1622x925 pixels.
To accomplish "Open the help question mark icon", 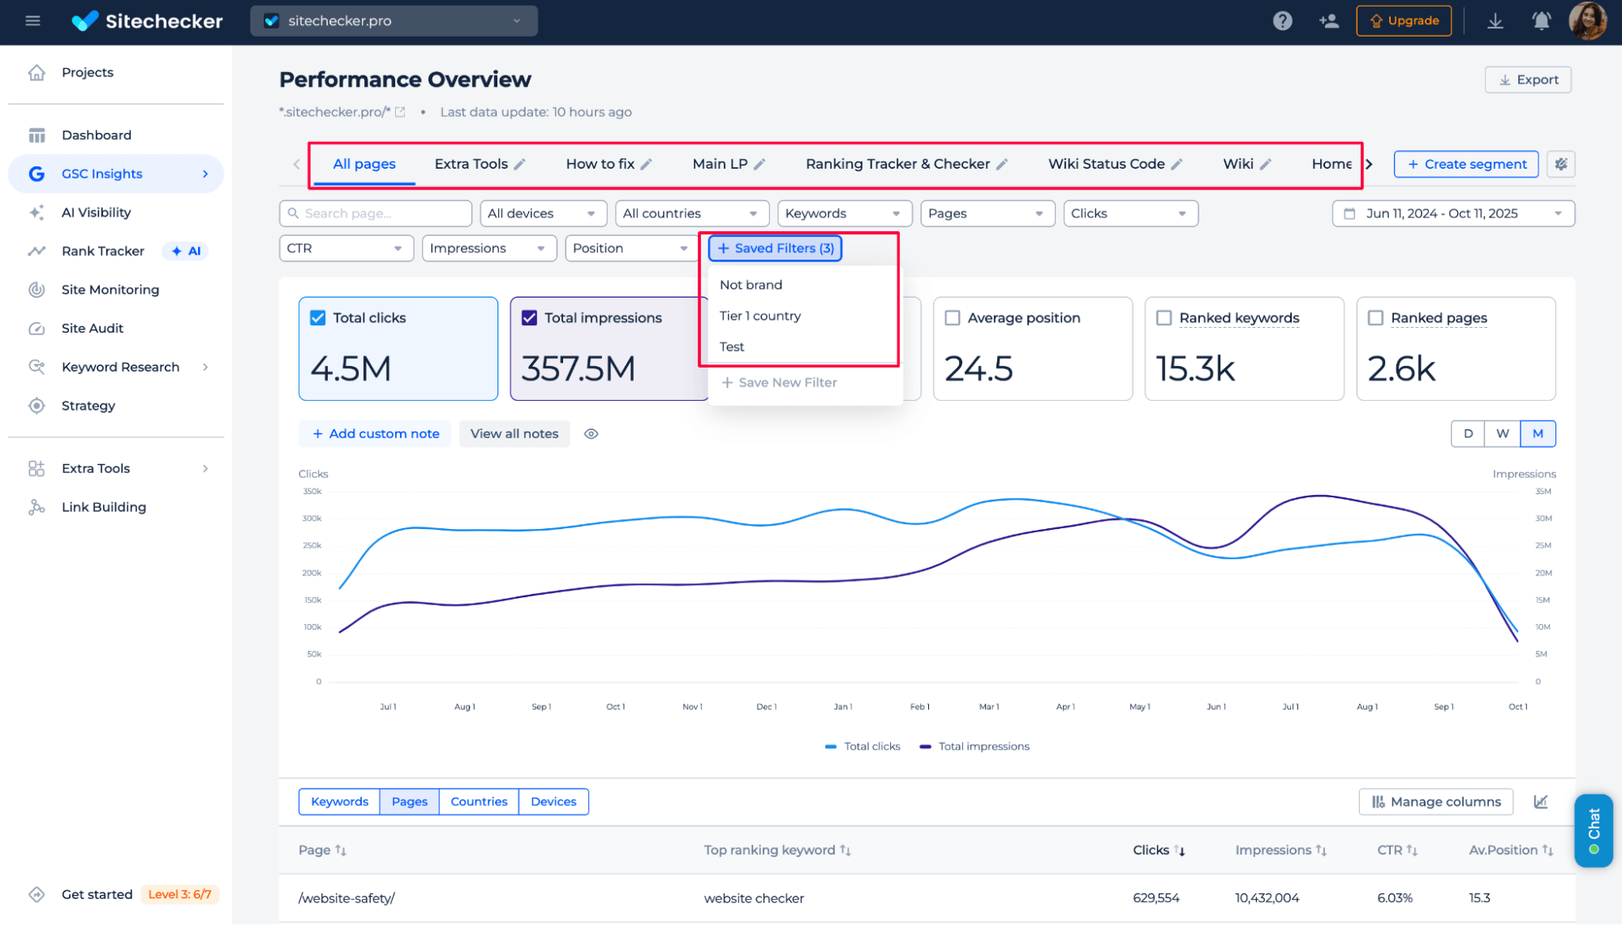I will (x=1282, y=21).
